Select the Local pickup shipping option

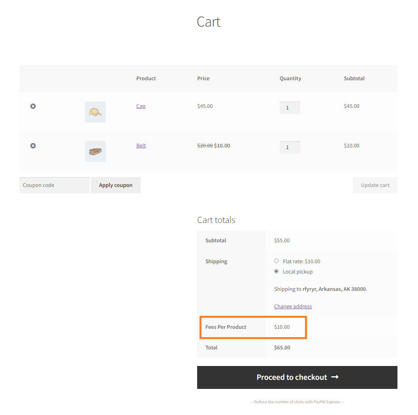[277, 271]
